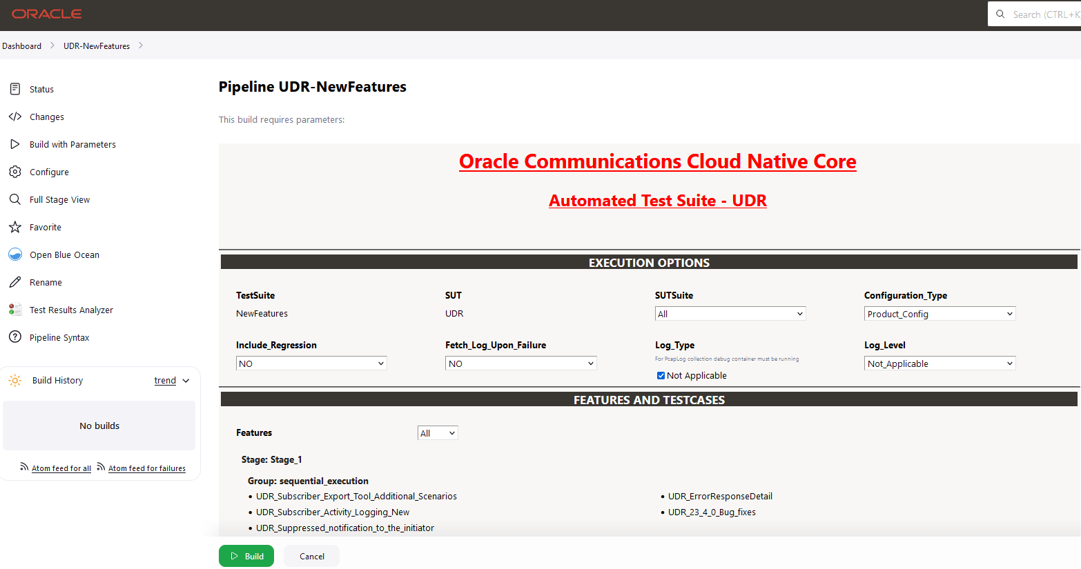Click the No builds message
The width and height of the screenshot is (1081, 569).
[99, 426]
